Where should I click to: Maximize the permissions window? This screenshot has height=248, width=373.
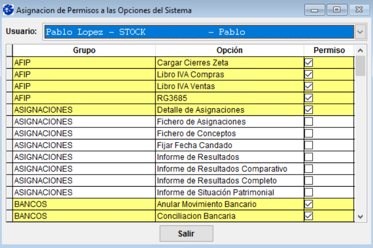click(337, 10)
